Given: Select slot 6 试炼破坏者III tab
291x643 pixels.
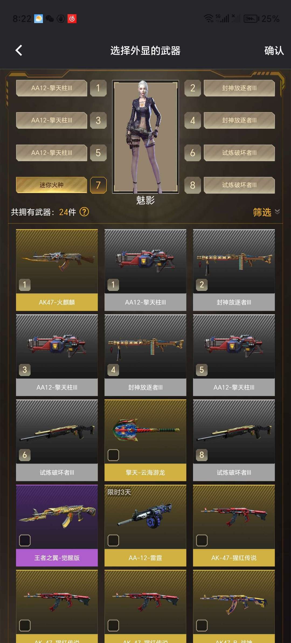Looking at the screenshot, I should click(x=239, y=153).
